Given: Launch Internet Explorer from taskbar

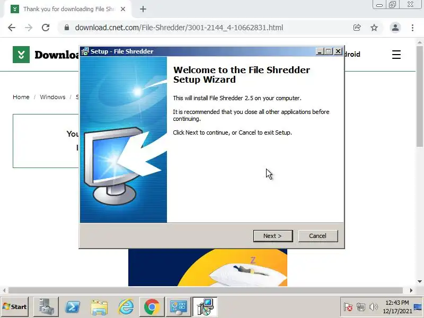Looking at the screenshot, I should [126, 307].
